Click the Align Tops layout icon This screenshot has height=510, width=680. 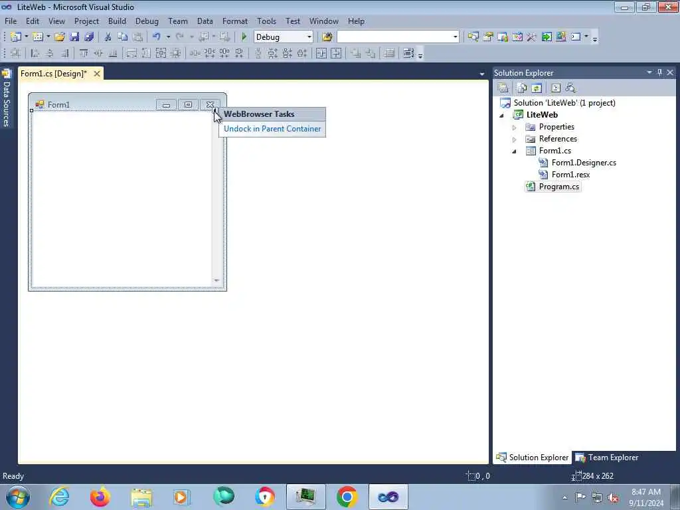point(83,53)
